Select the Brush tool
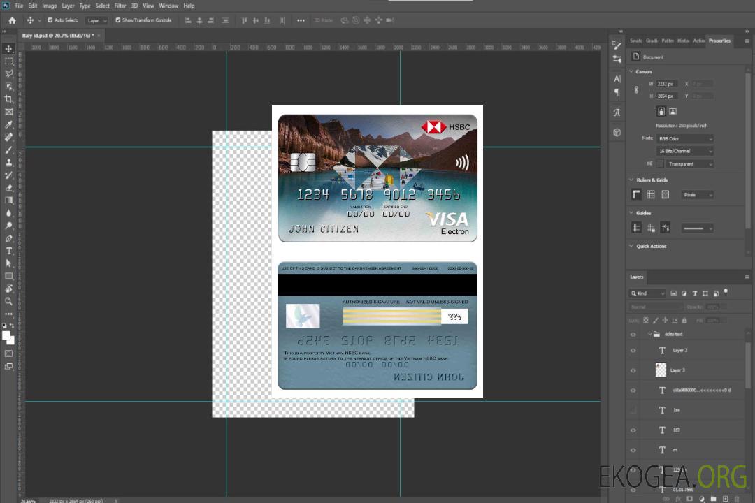 tap(8, 150)
